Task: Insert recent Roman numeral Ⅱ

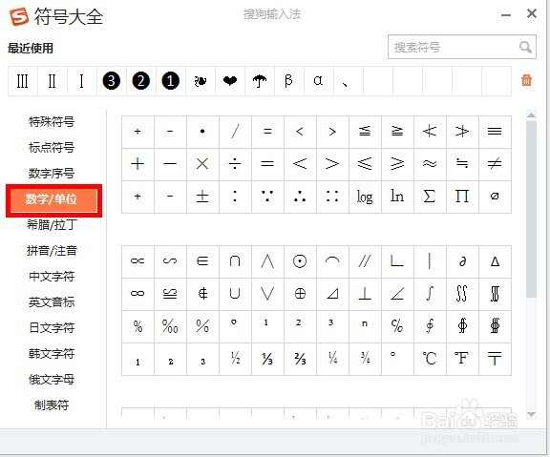Action: pyautogui.click(x=52, y=81)
